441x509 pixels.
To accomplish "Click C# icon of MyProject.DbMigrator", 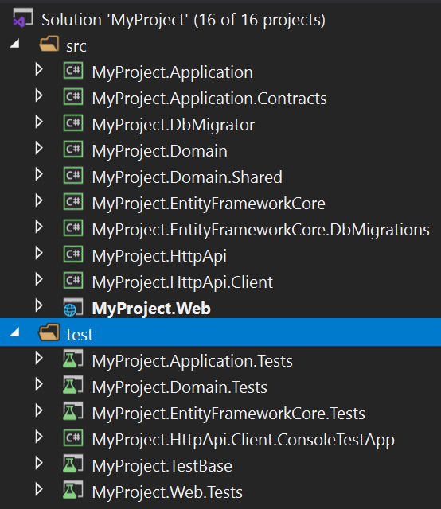I will pyautogui.click(x=73, y=123).
